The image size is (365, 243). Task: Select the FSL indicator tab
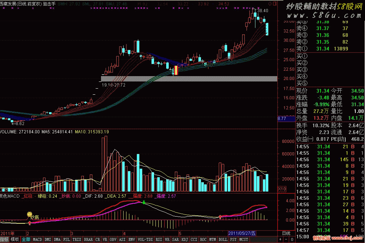click(x=66, y=239)
